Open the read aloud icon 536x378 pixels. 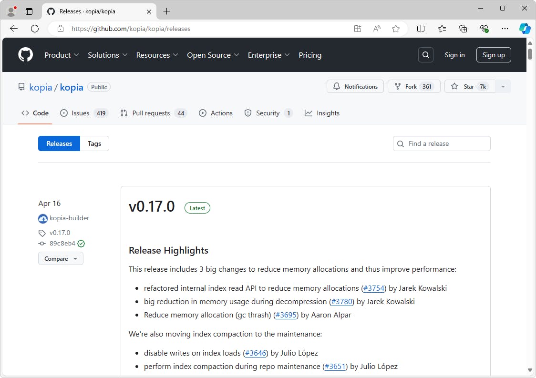(x=377, y=29)
